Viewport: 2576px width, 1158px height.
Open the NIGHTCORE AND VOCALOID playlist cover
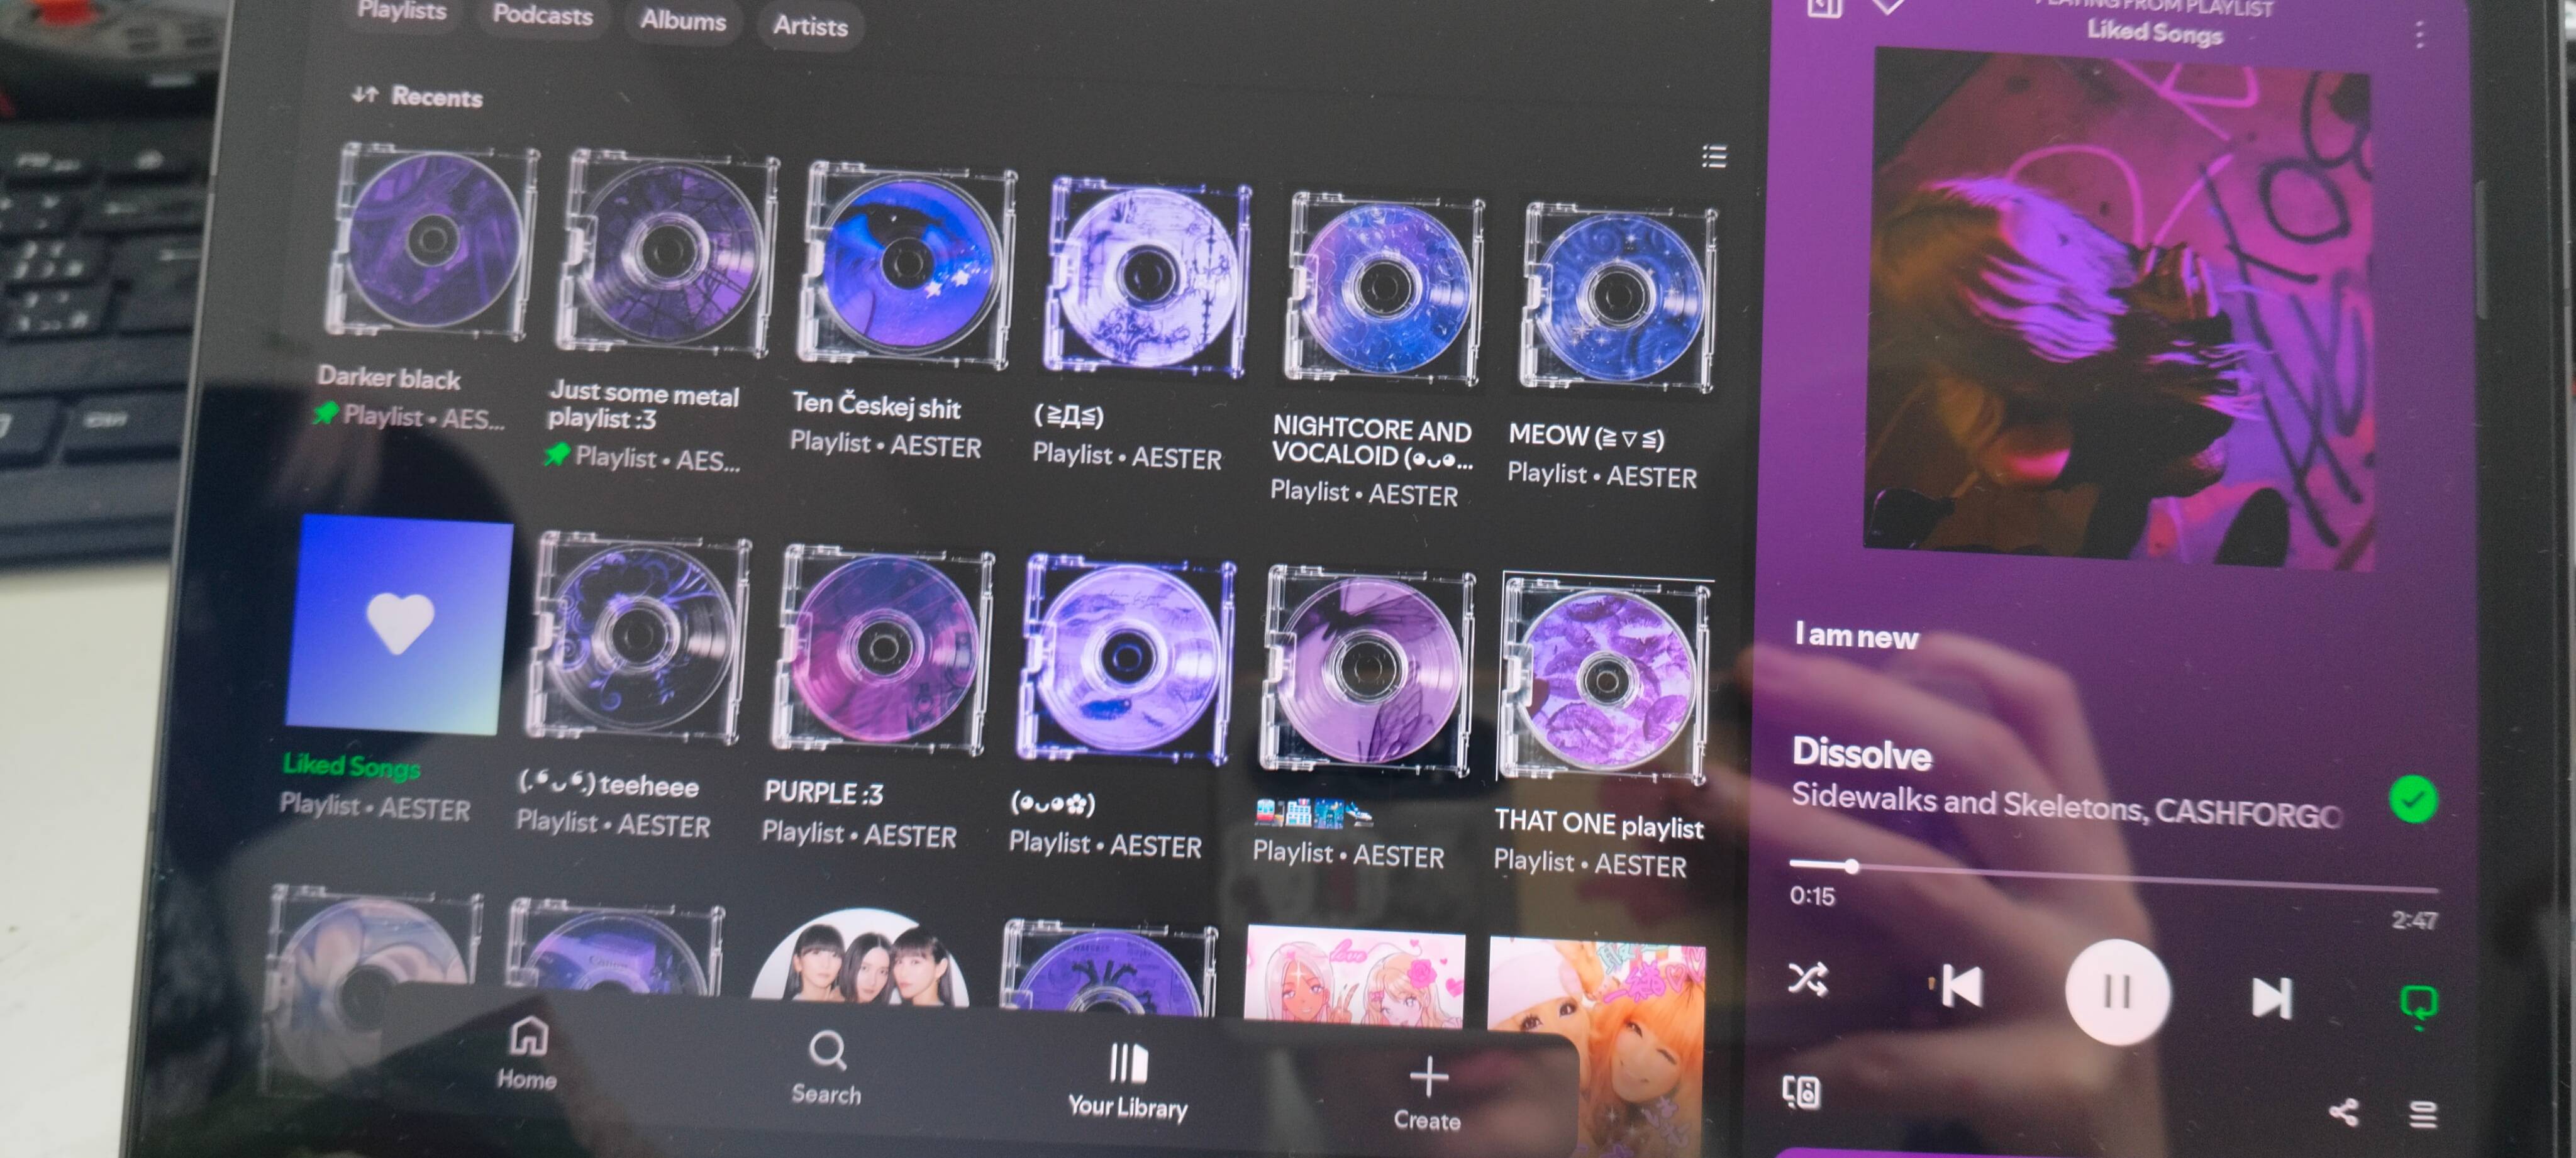(x=1385, y=288)
